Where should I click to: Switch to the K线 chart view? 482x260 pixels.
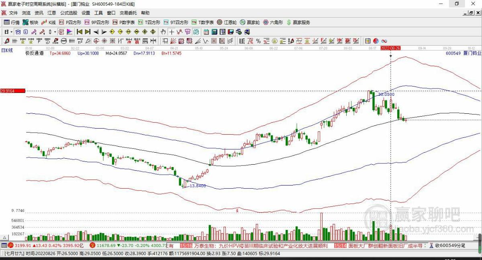49,22
